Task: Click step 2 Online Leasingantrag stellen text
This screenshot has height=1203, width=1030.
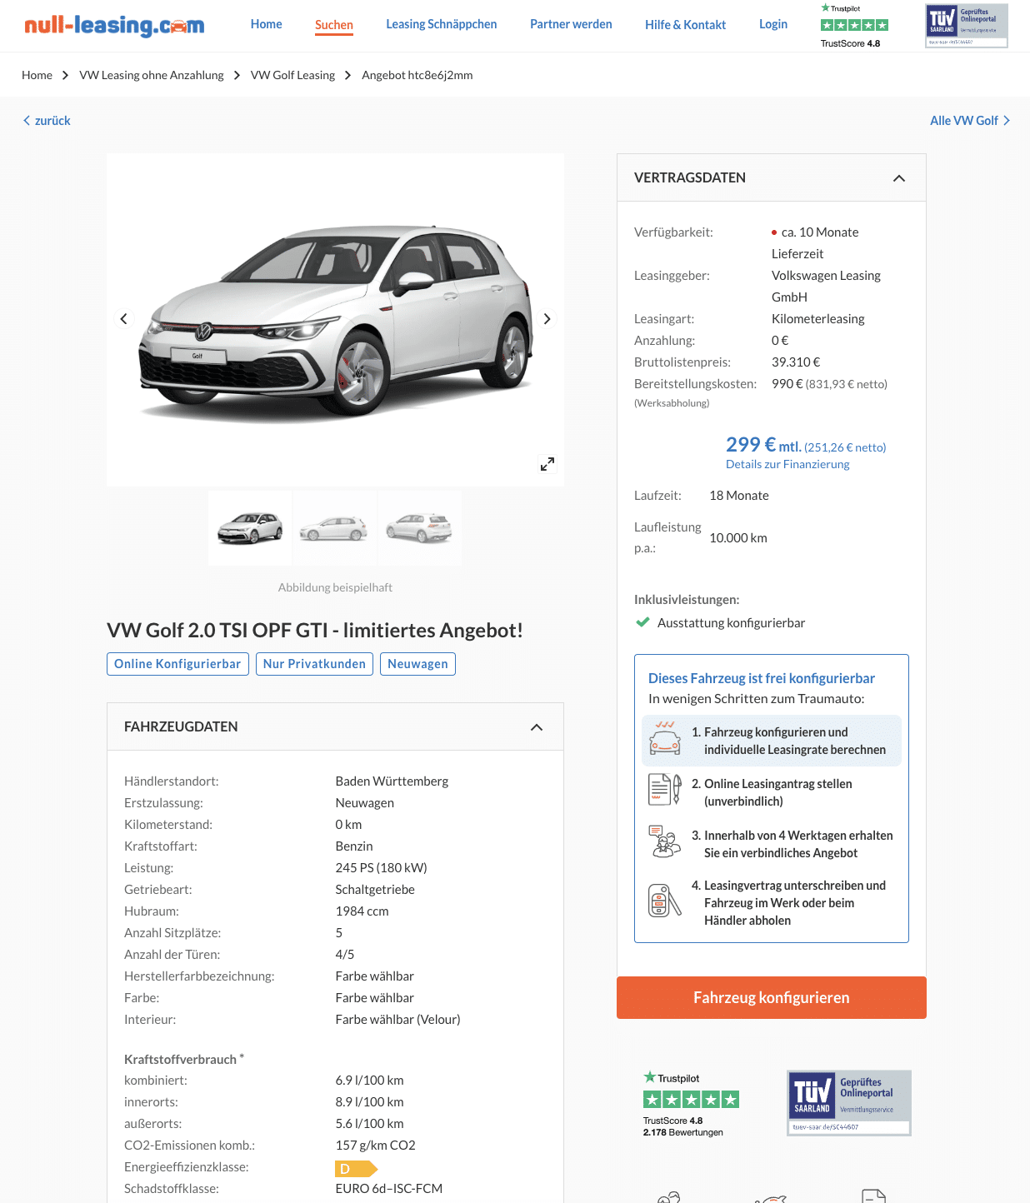Action: [772, 792]
